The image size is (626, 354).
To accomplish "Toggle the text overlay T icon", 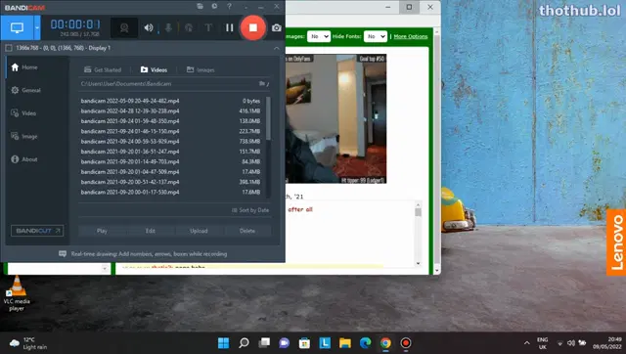I will click(208, 27).
